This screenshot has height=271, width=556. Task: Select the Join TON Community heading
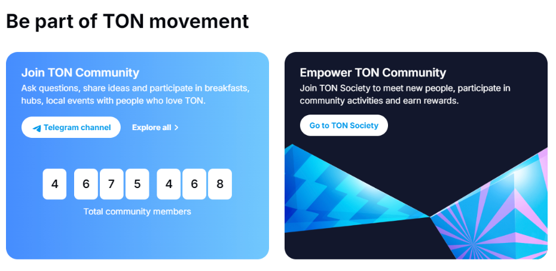80,73
